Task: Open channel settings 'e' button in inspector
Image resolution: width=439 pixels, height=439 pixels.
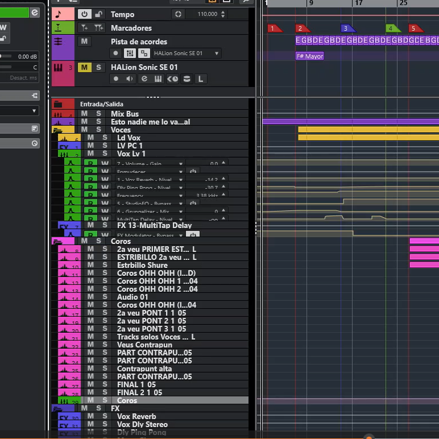Action: pyautogui.click(x=35, y=13)
